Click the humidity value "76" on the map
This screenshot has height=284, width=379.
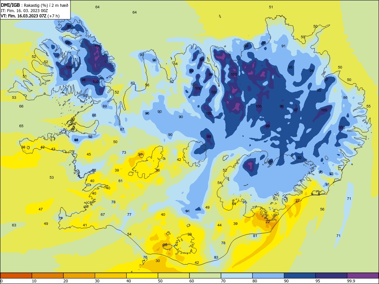(x=145, y=257)
